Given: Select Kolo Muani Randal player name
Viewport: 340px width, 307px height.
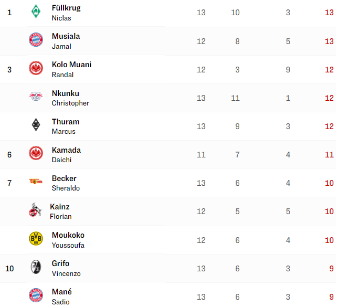Looking at the screenshot, I should coord(71,70).
